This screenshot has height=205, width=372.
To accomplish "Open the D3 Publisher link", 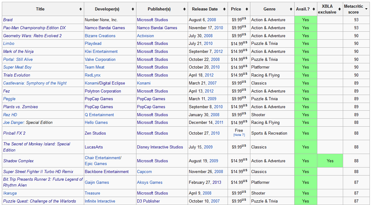I will pos(148,201).
